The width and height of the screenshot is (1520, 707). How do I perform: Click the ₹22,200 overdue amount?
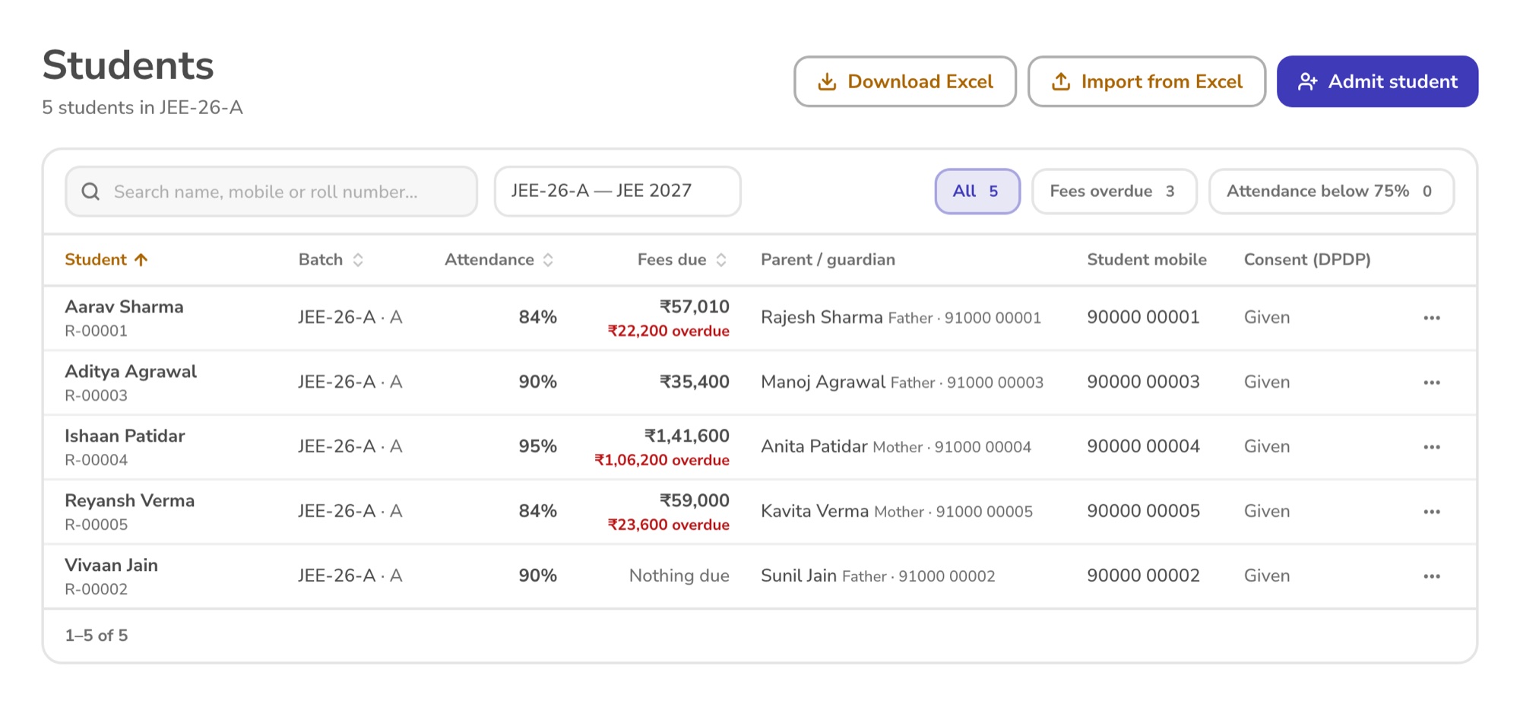[x=668, y=331]
